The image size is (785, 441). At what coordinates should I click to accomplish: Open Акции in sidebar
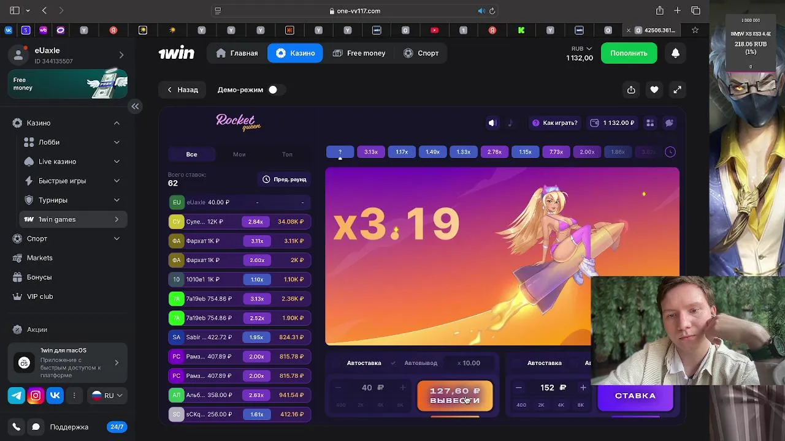37,330
